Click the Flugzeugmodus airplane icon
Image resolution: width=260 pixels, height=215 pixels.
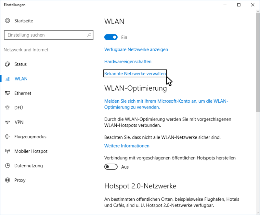click(7, 137)
